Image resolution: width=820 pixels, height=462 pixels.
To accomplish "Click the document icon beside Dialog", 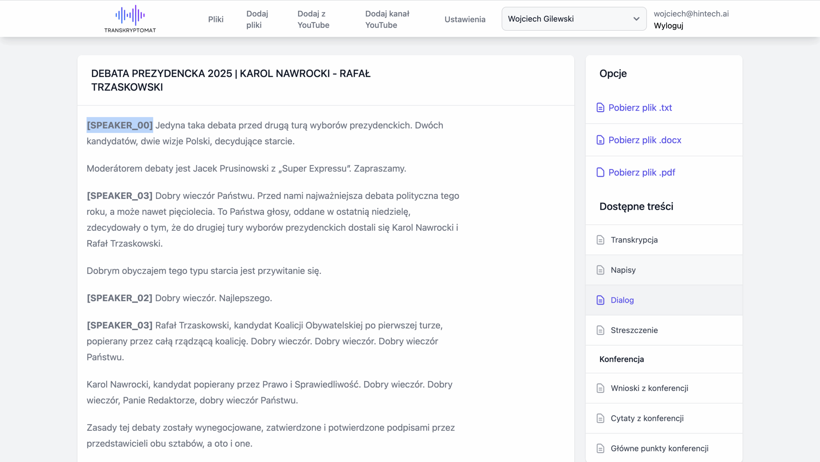I will pyautogui.click(x=600, y=300).
